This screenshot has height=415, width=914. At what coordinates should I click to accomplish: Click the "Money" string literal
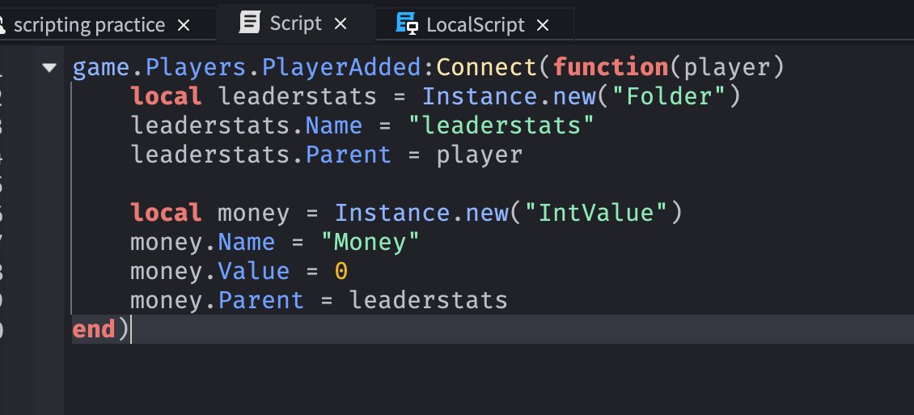tap(370, 242)
